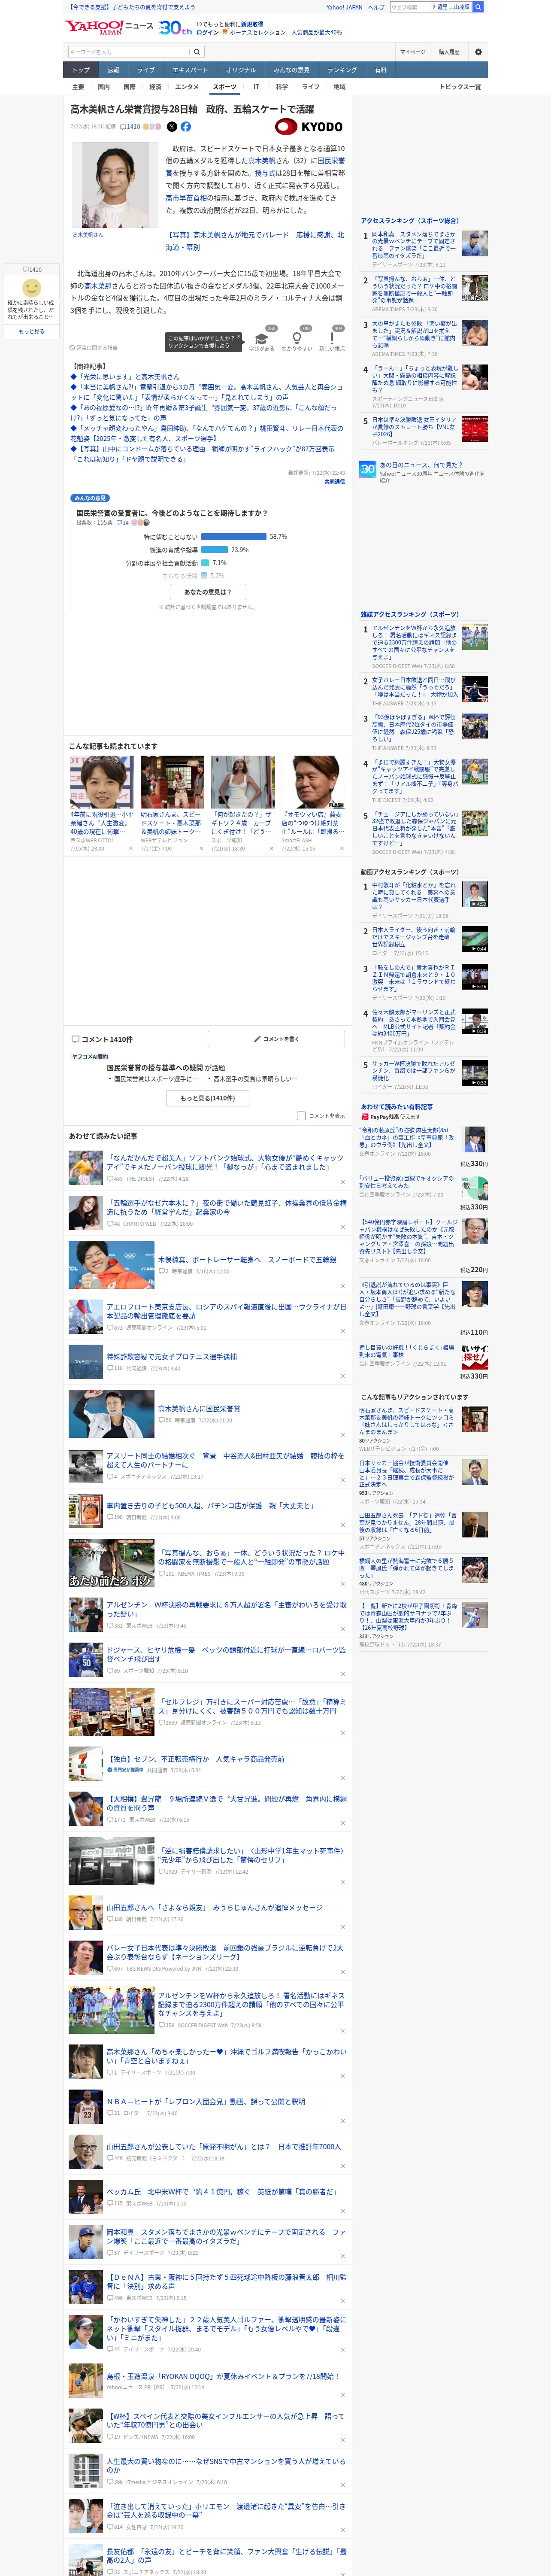Click the コメントを書く button

pyautogui.click(x=276, y=1039)
